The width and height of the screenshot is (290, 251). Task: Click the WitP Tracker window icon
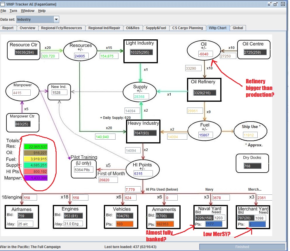pyautogui.click(x=3, y=4)
